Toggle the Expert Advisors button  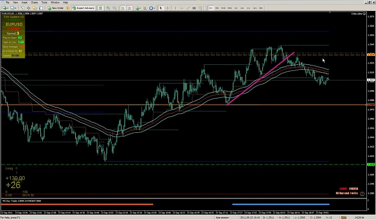click(x=84, y=8)
